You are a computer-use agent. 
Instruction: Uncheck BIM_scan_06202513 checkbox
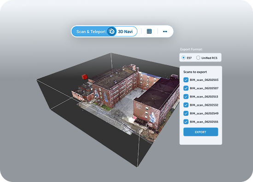click(x=186, y=97)
